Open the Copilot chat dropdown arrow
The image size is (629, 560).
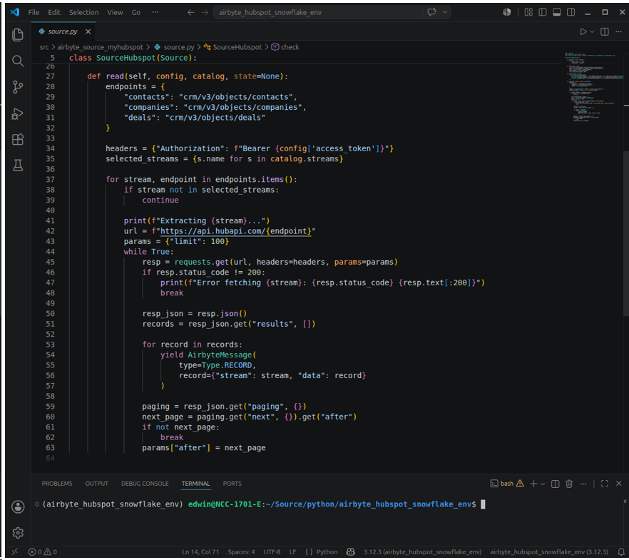pyautogui.click(x=445, y=12)
